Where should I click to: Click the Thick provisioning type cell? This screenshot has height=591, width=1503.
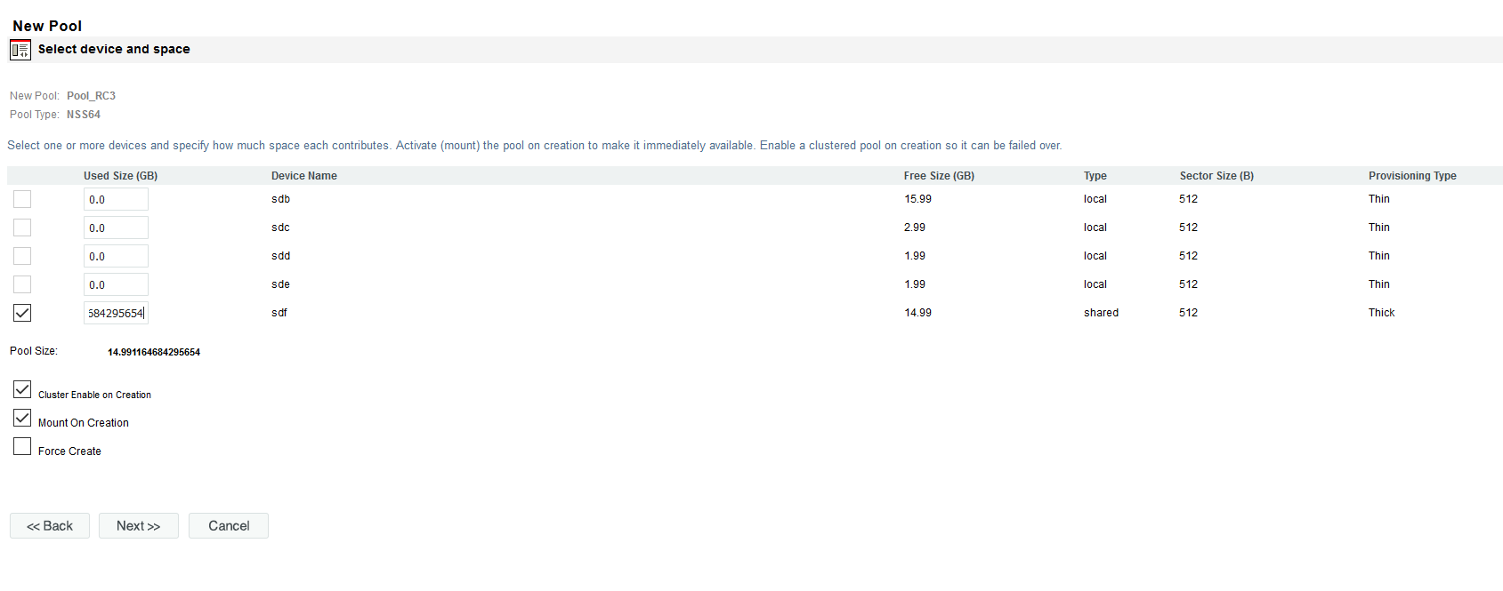point(1381,313)
